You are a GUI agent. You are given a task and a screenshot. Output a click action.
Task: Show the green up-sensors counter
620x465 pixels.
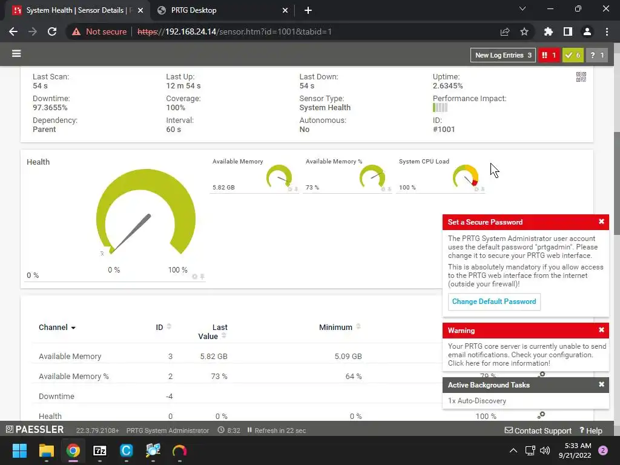coord(573,55)
